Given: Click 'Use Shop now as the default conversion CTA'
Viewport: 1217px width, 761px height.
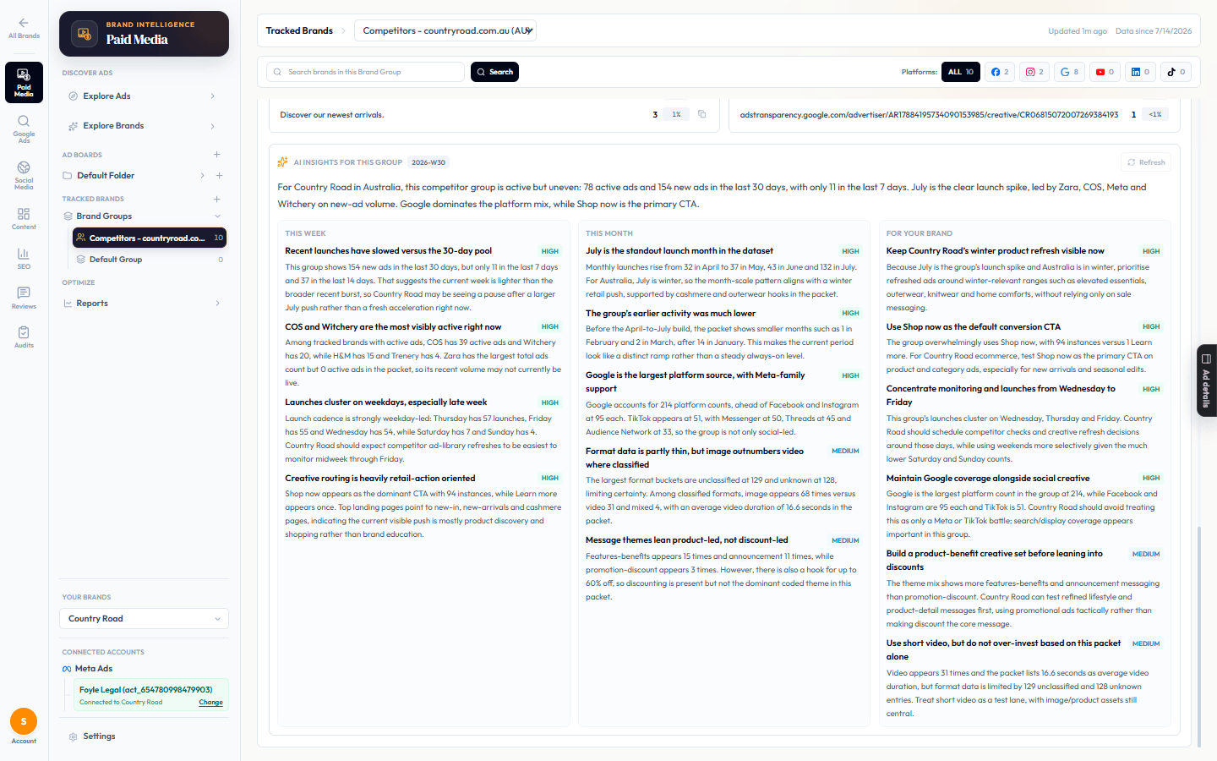Looking at the screenshot, I should 973,327.
